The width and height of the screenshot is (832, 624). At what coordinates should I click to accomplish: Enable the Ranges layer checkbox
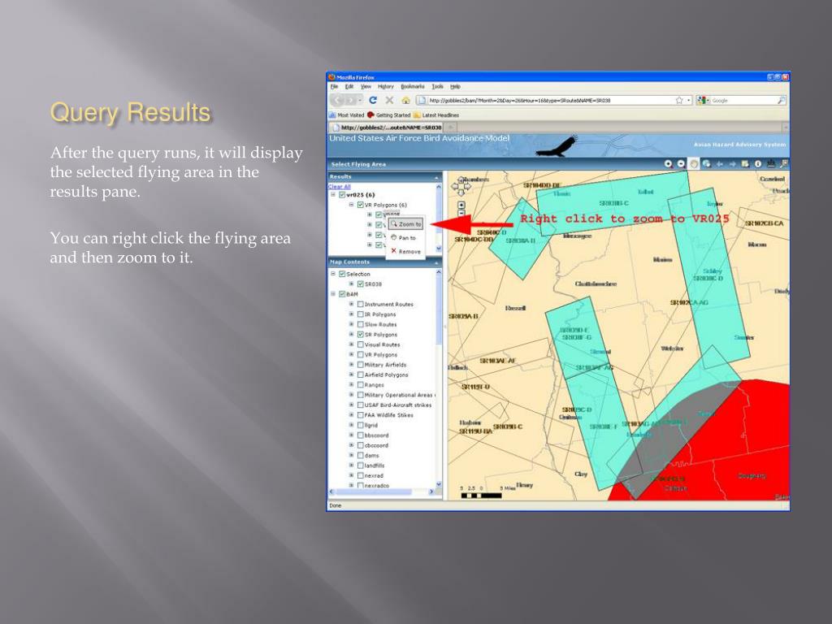(360, 384)
